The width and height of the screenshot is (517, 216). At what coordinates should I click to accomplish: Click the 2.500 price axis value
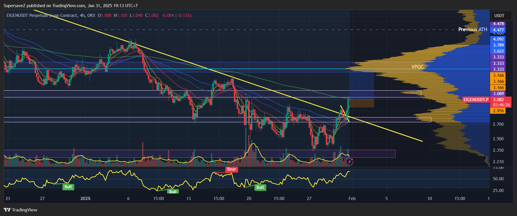pyautogui.click(x=498, y=139)
